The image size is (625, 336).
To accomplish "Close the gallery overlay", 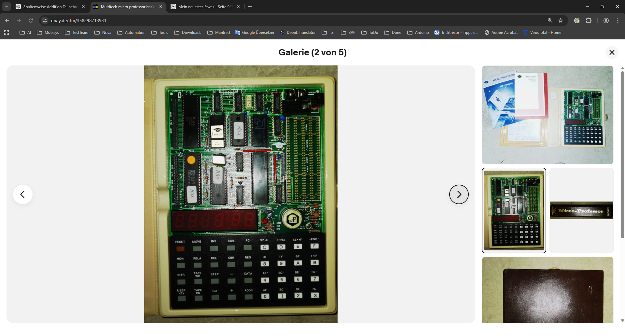I will click(612, 52).
